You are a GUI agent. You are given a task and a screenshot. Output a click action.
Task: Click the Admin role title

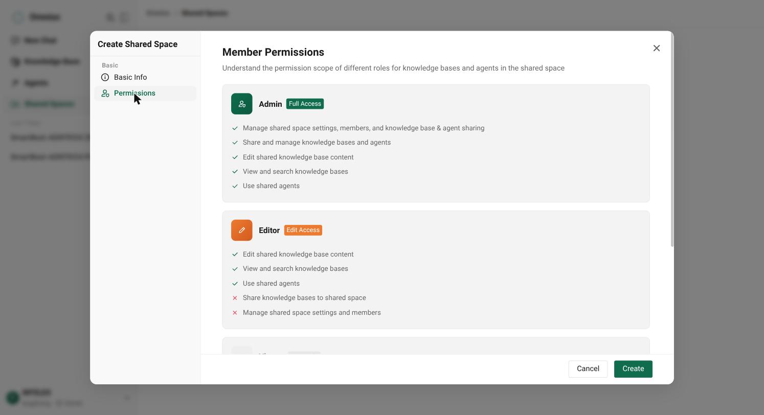click(x=271, y=104)
